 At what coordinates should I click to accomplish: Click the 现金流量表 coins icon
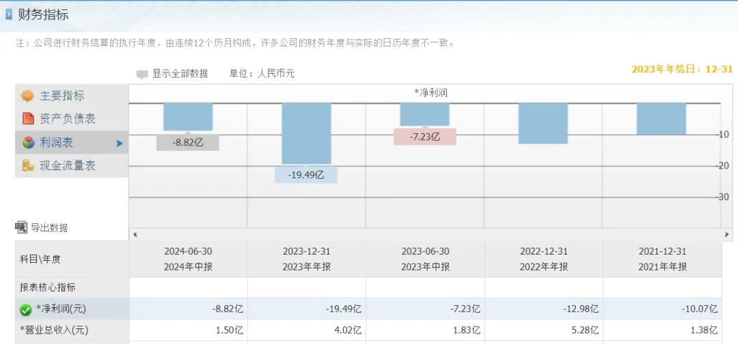click(x=28, y=165)
